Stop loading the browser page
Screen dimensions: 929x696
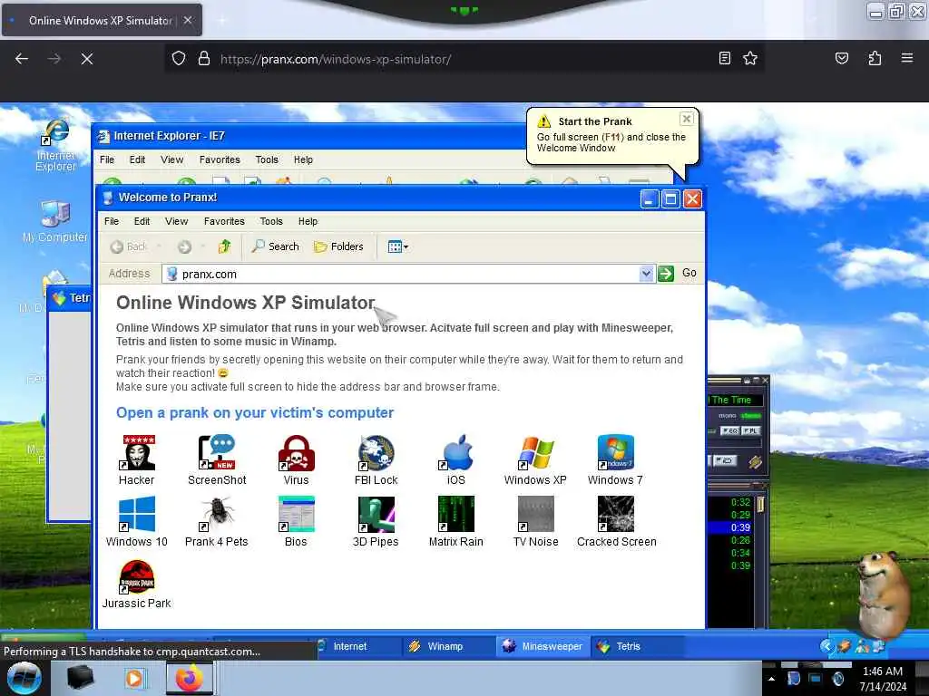pos(87,59)
